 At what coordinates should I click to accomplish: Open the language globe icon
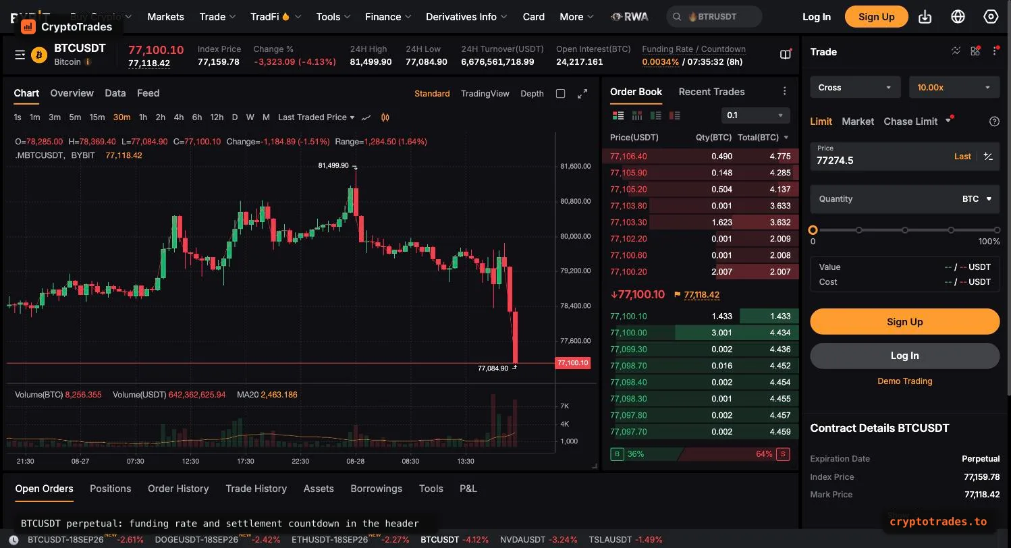tap(958, 17)
